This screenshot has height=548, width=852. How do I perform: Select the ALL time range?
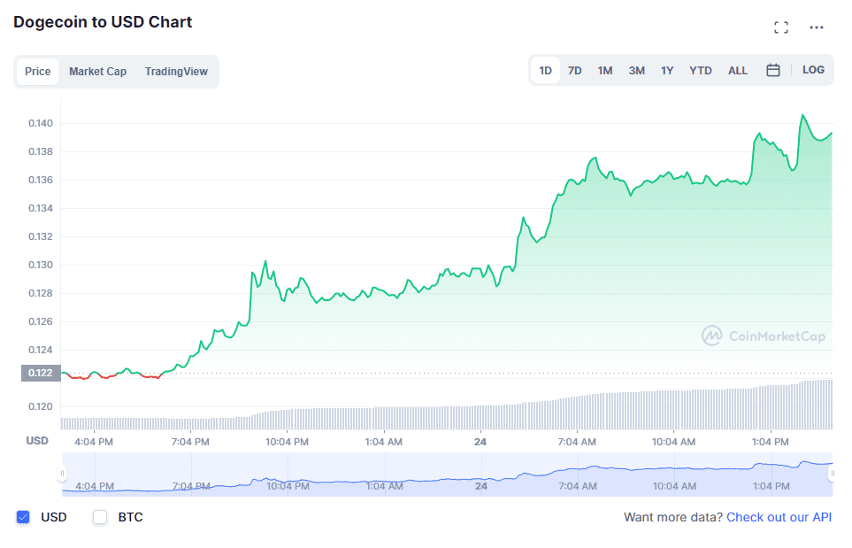[737, 69]
